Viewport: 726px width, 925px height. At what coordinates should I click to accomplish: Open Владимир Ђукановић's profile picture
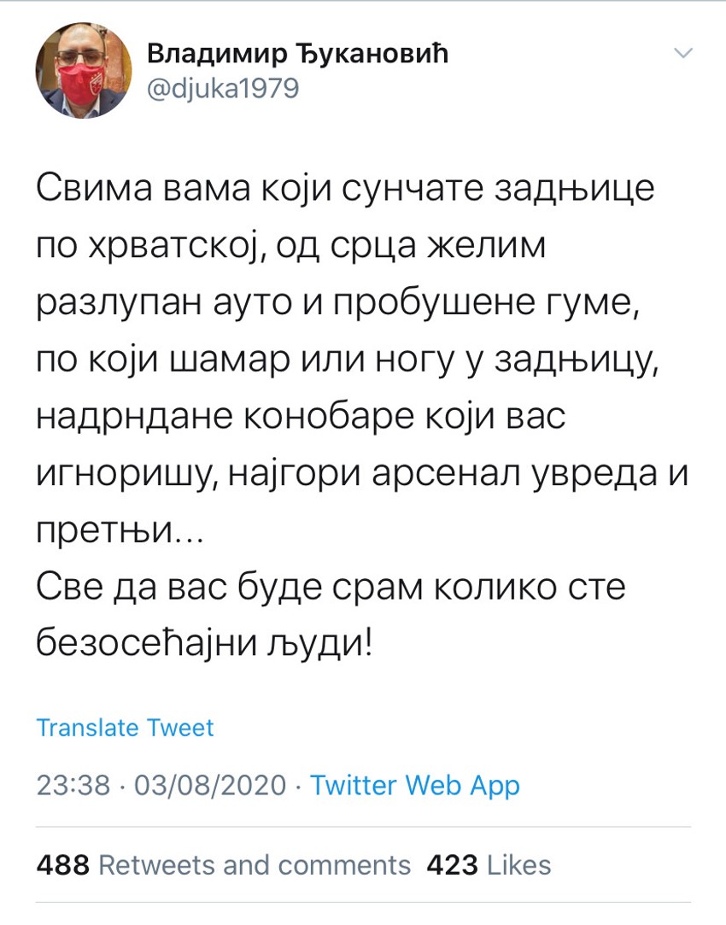click(84, 71)
